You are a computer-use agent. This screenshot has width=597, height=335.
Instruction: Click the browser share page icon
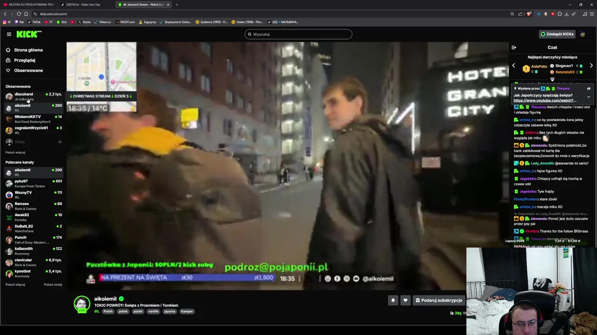click(x=521, y=14)
